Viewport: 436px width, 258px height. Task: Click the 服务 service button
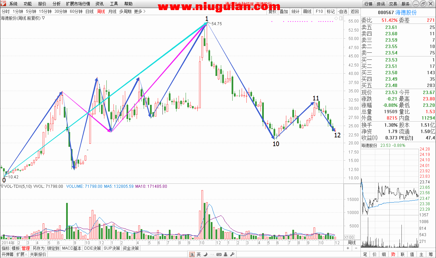click(x=405, y=4)
